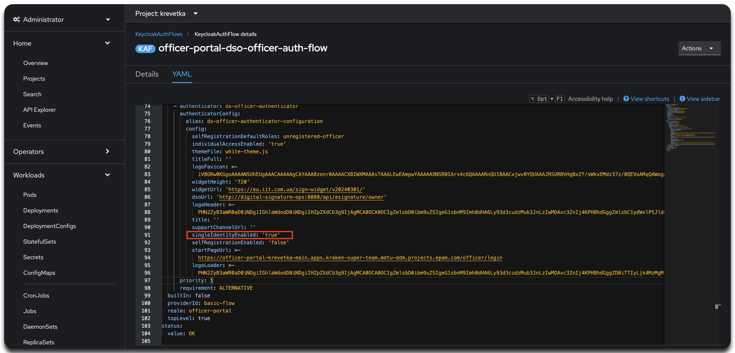Collapse the Home navigation section

62,43
